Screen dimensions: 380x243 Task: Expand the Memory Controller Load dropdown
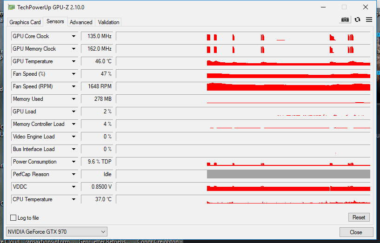[73, 124]
